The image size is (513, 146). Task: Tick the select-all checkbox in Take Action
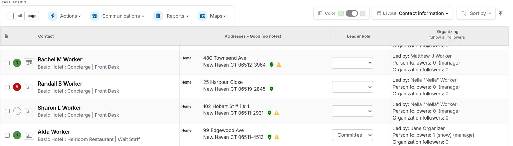pyautogui.click(x=10, y=16)
